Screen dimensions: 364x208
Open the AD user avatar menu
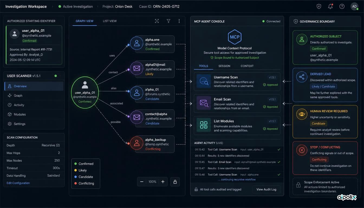tap(354, 6)
